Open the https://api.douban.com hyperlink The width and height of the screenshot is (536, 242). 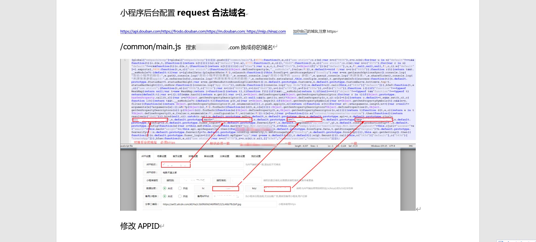coord(140,32)
